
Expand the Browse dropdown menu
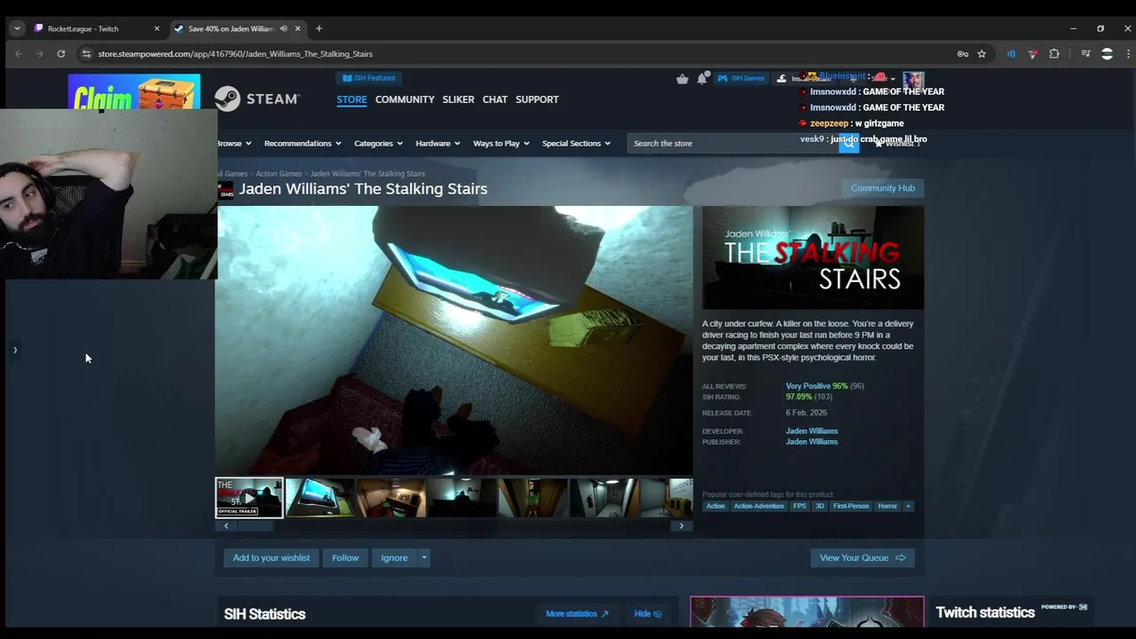pyautogui.click(x=233, y=143)
